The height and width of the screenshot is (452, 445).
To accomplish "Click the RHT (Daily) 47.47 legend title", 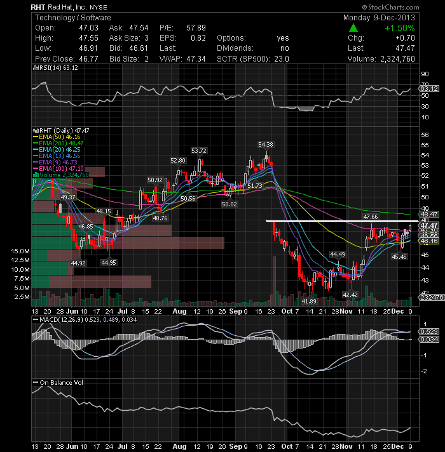I will click(64, 131).
